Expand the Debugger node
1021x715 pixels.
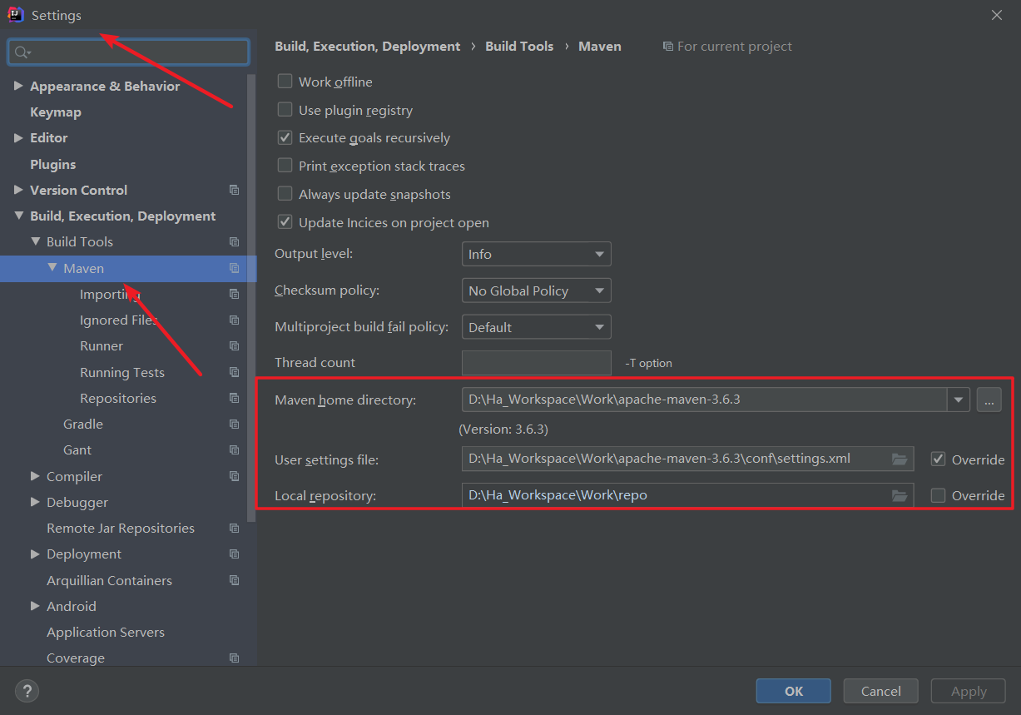point(35,502)
